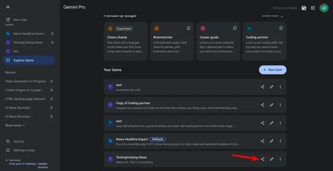
Task: Toggle pin on Video Generation in Progress chat
Action: (52, 81)
